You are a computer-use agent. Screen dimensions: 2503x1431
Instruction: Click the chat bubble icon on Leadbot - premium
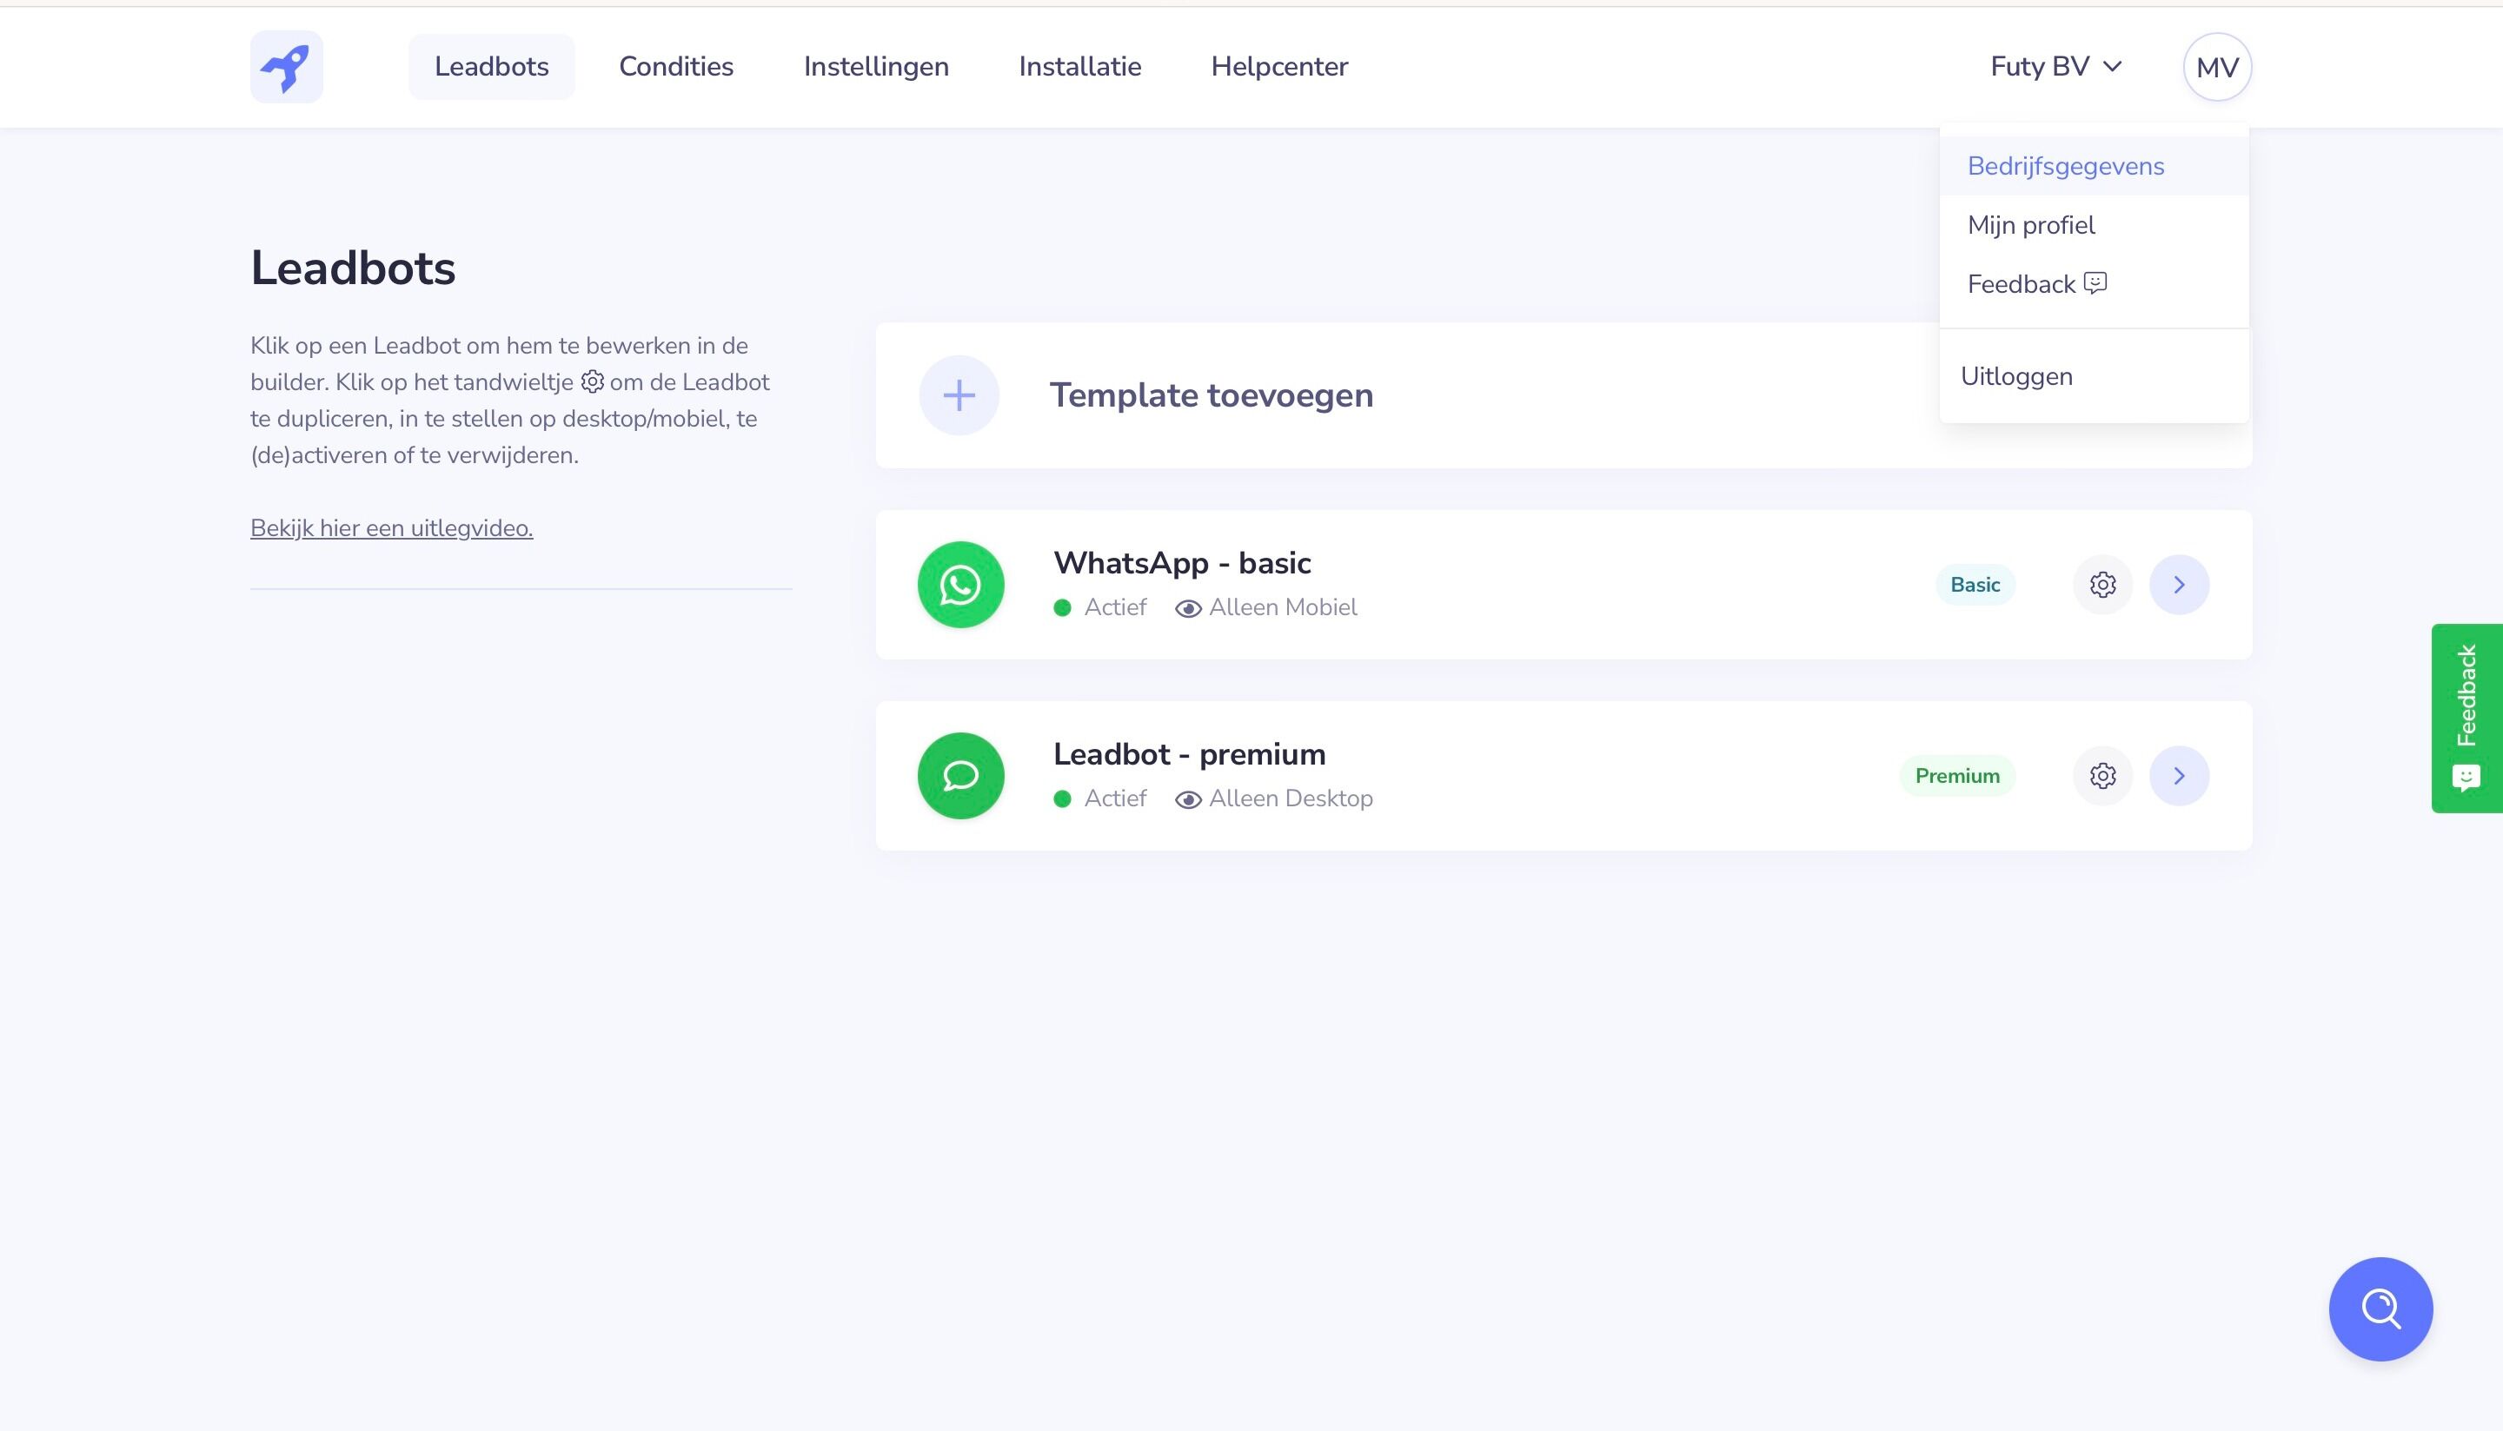tap(959, 776)
